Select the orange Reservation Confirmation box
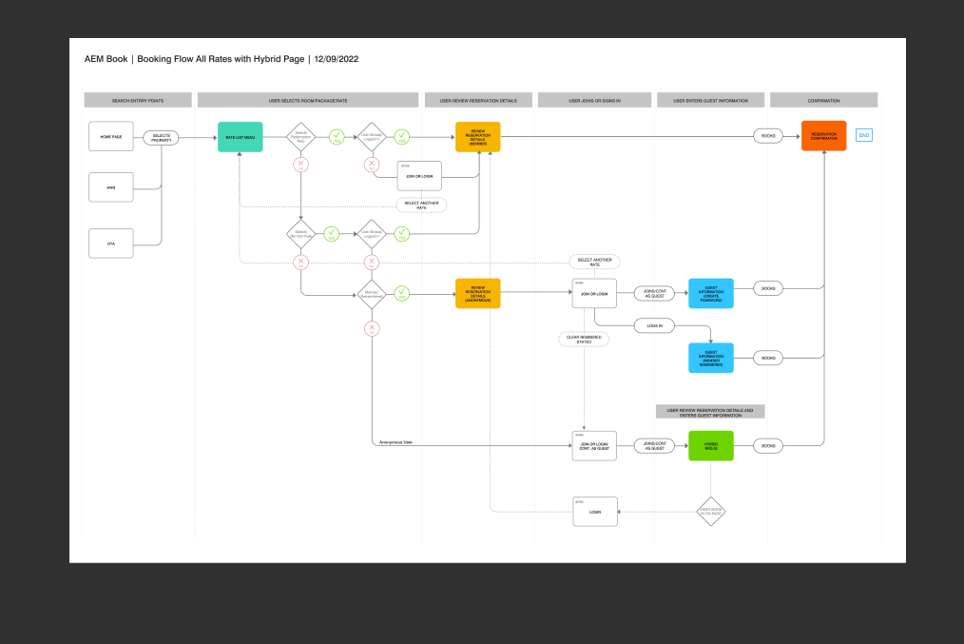964x644 pixels. [823, 136]
